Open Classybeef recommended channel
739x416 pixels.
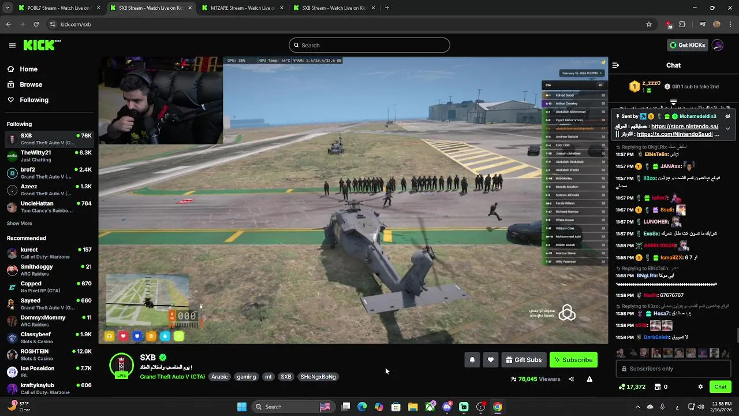coord(49,337)
